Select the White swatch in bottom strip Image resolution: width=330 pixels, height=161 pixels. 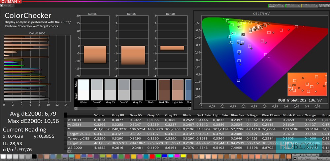click(3, 157)
